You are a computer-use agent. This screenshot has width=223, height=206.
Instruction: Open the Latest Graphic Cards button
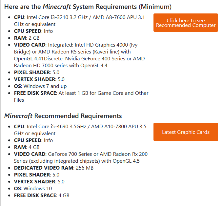coord(186,132)
